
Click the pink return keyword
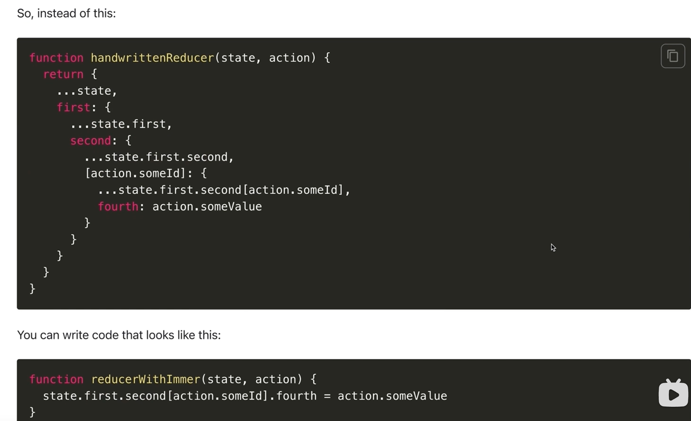tap(63, 74)
